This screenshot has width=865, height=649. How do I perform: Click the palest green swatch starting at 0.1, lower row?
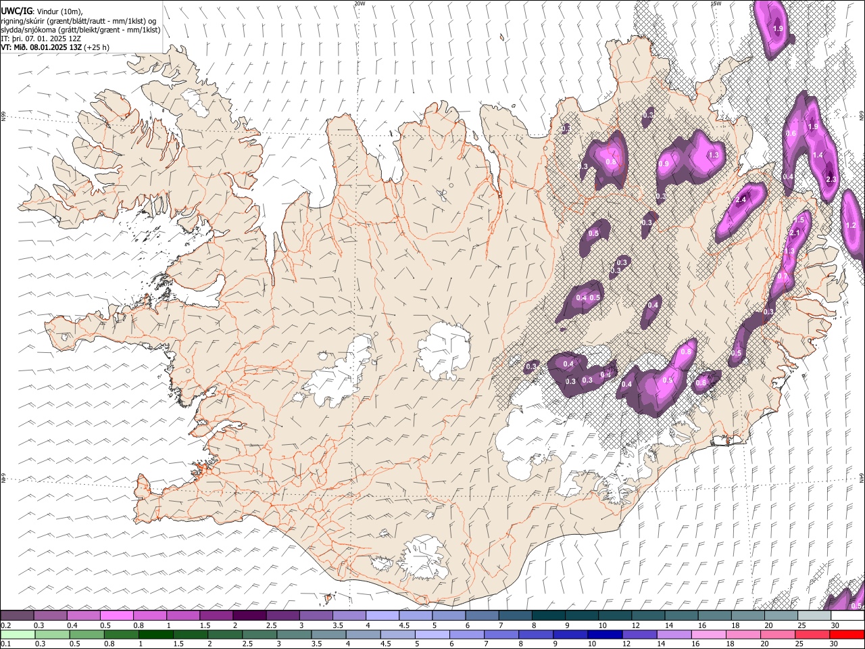tap(17, 634)
